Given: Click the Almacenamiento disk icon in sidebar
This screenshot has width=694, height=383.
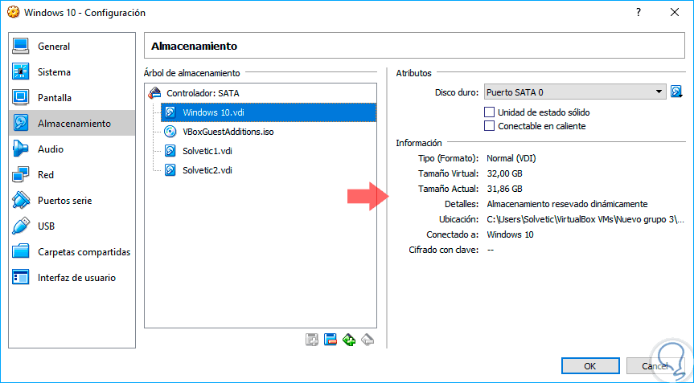Looking at the screenshot, I should point(20,123).
